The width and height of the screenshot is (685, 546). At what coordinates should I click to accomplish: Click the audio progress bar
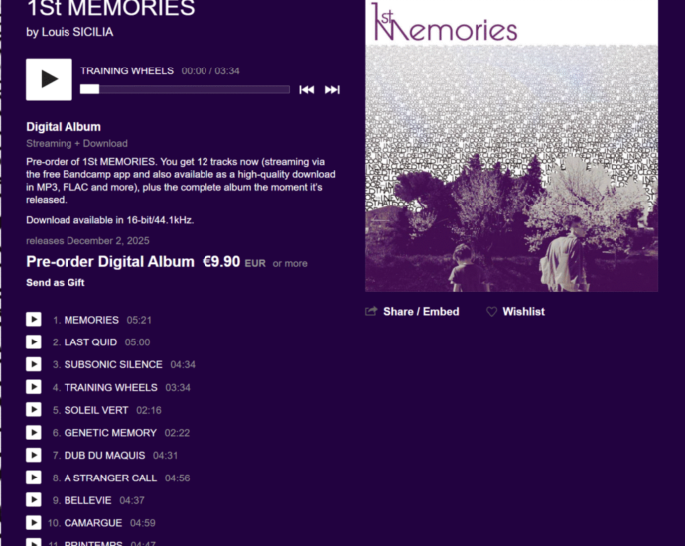click(185, 89)
